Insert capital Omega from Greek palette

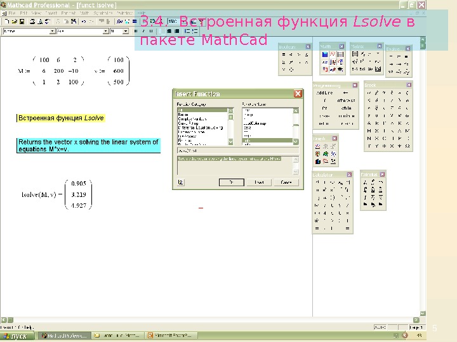click(407, 146)
